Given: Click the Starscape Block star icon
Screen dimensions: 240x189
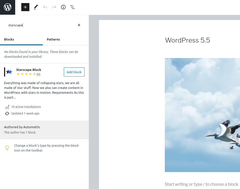Looking at the screenshot, I should (8, 72).
